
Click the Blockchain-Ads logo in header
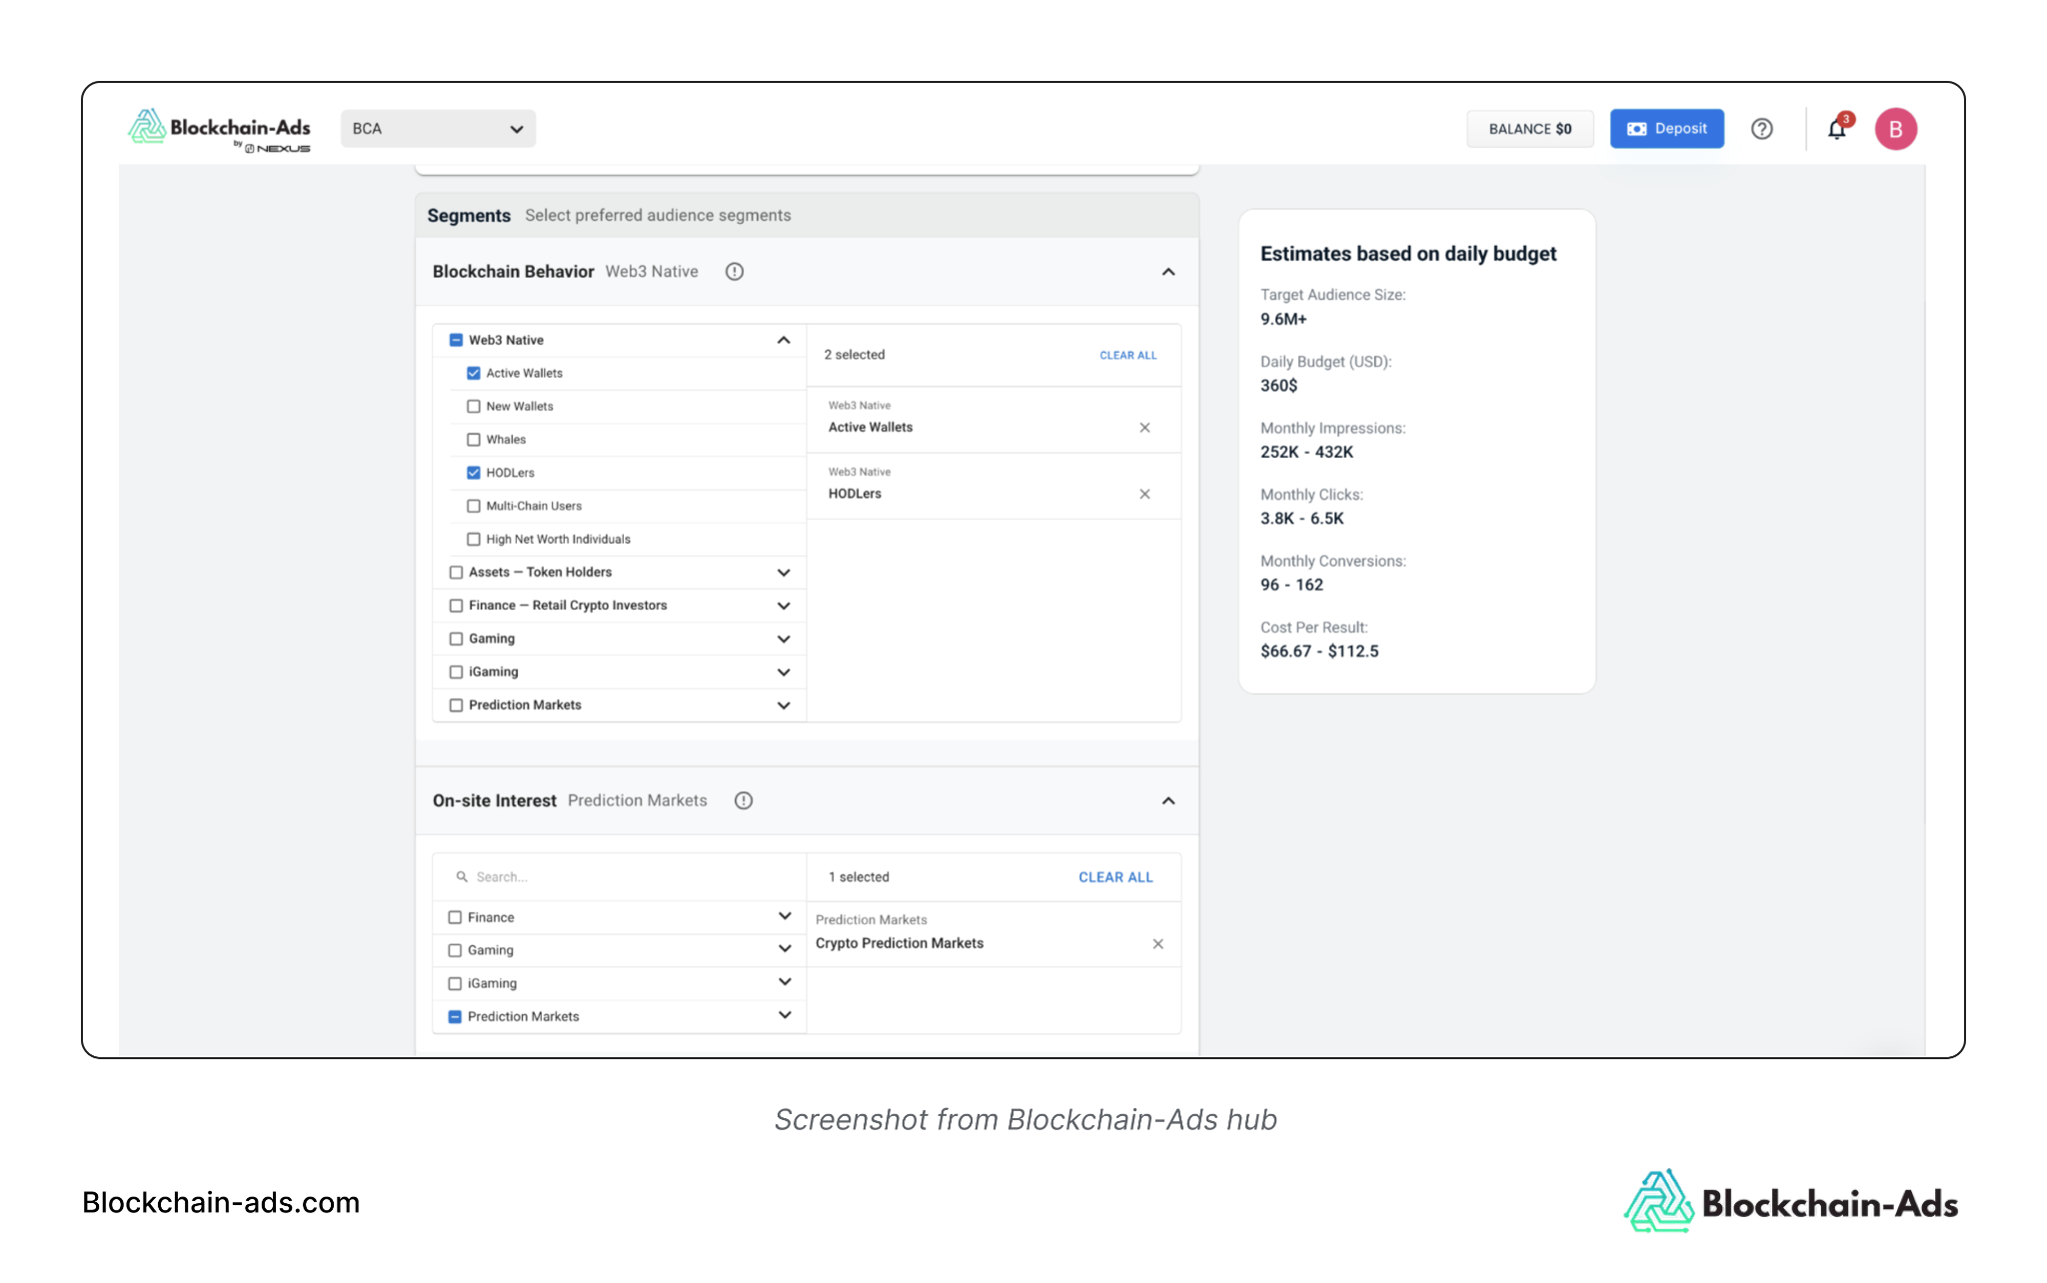[219, 130]
